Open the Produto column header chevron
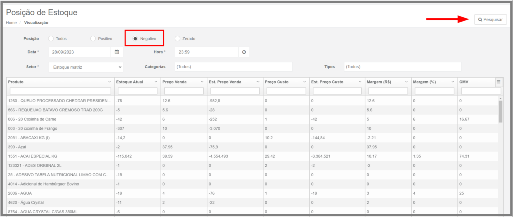The height and width of the screenshot is (217, 513). pyautogui.click(x=109, y=82)
